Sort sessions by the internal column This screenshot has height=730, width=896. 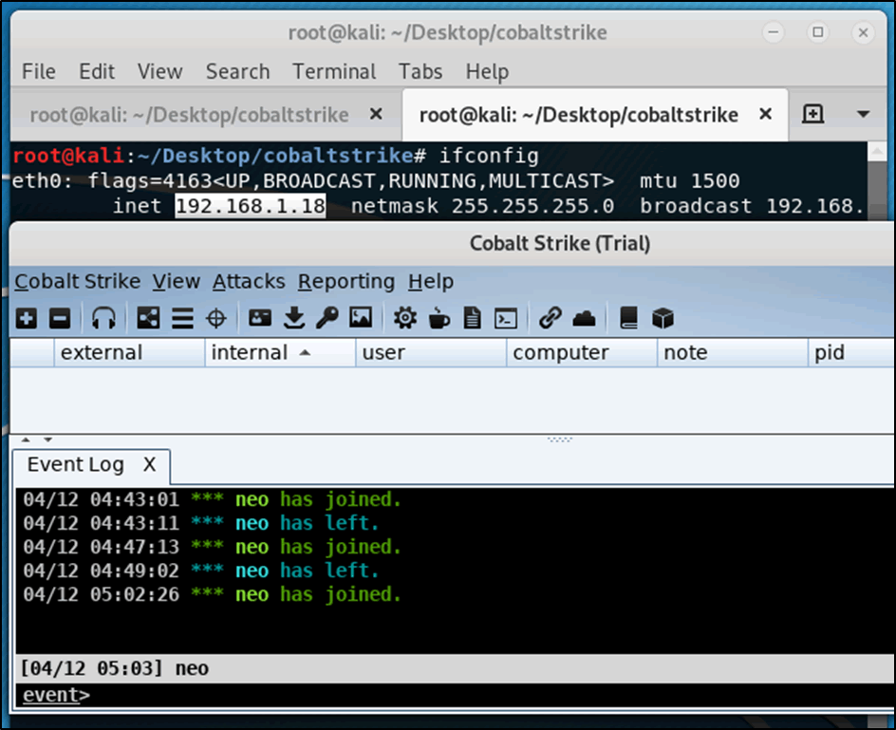coord(280,352)
